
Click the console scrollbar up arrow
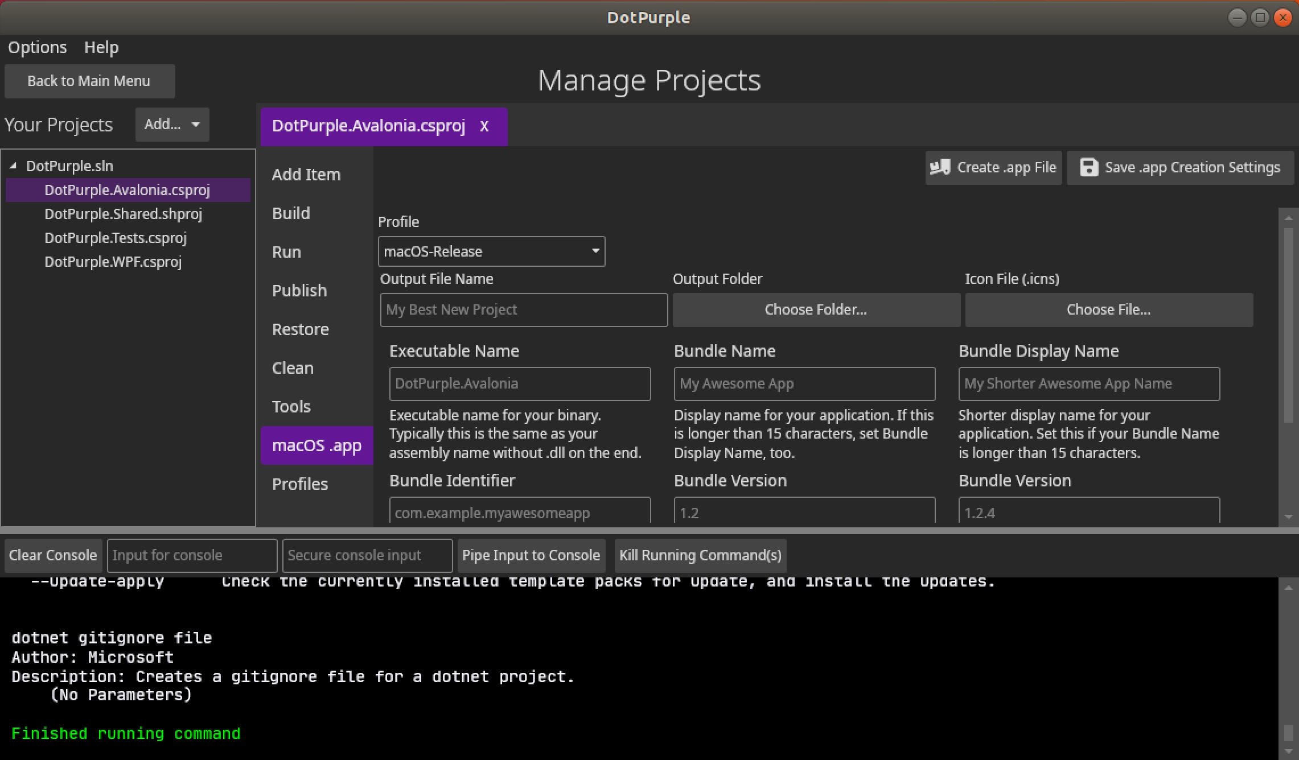coord(1288,588)
